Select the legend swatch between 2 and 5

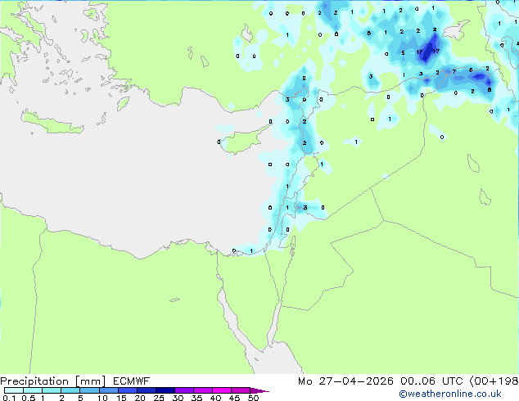tap(70, 390)
